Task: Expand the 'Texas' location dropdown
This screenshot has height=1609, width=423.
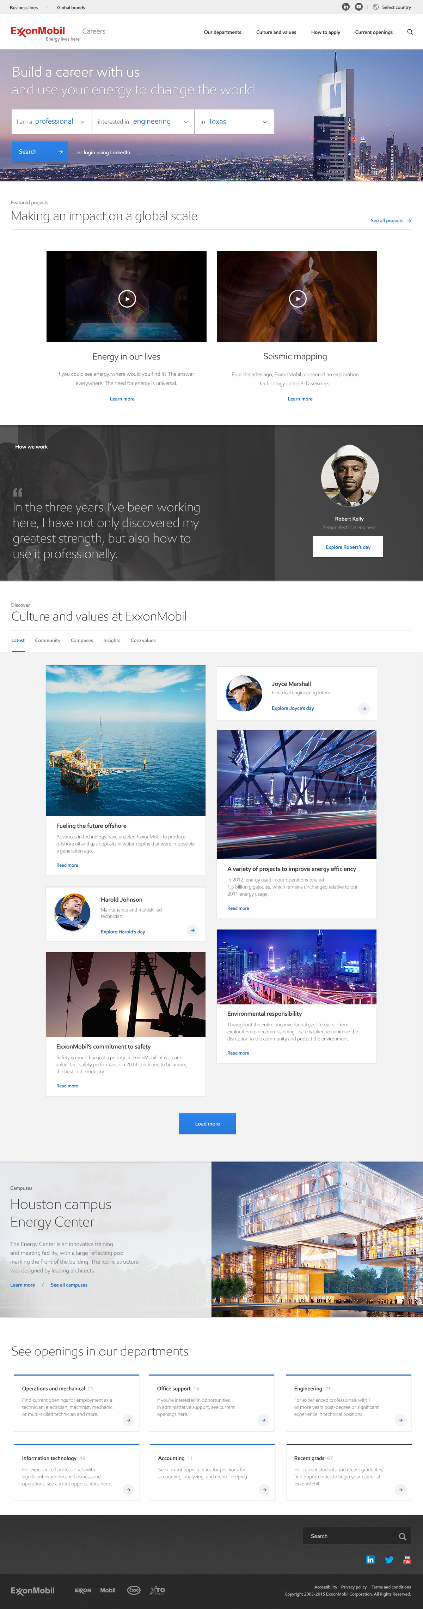Action: (x=234, y=122)
